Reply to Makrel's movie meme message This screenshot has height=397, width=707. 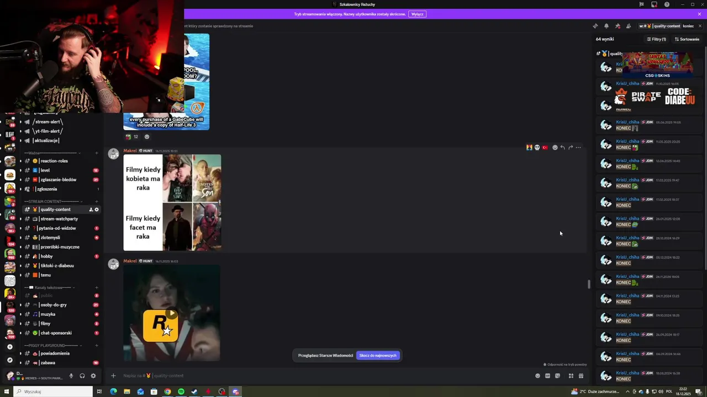pyautogui.click(x=563, y=147)
